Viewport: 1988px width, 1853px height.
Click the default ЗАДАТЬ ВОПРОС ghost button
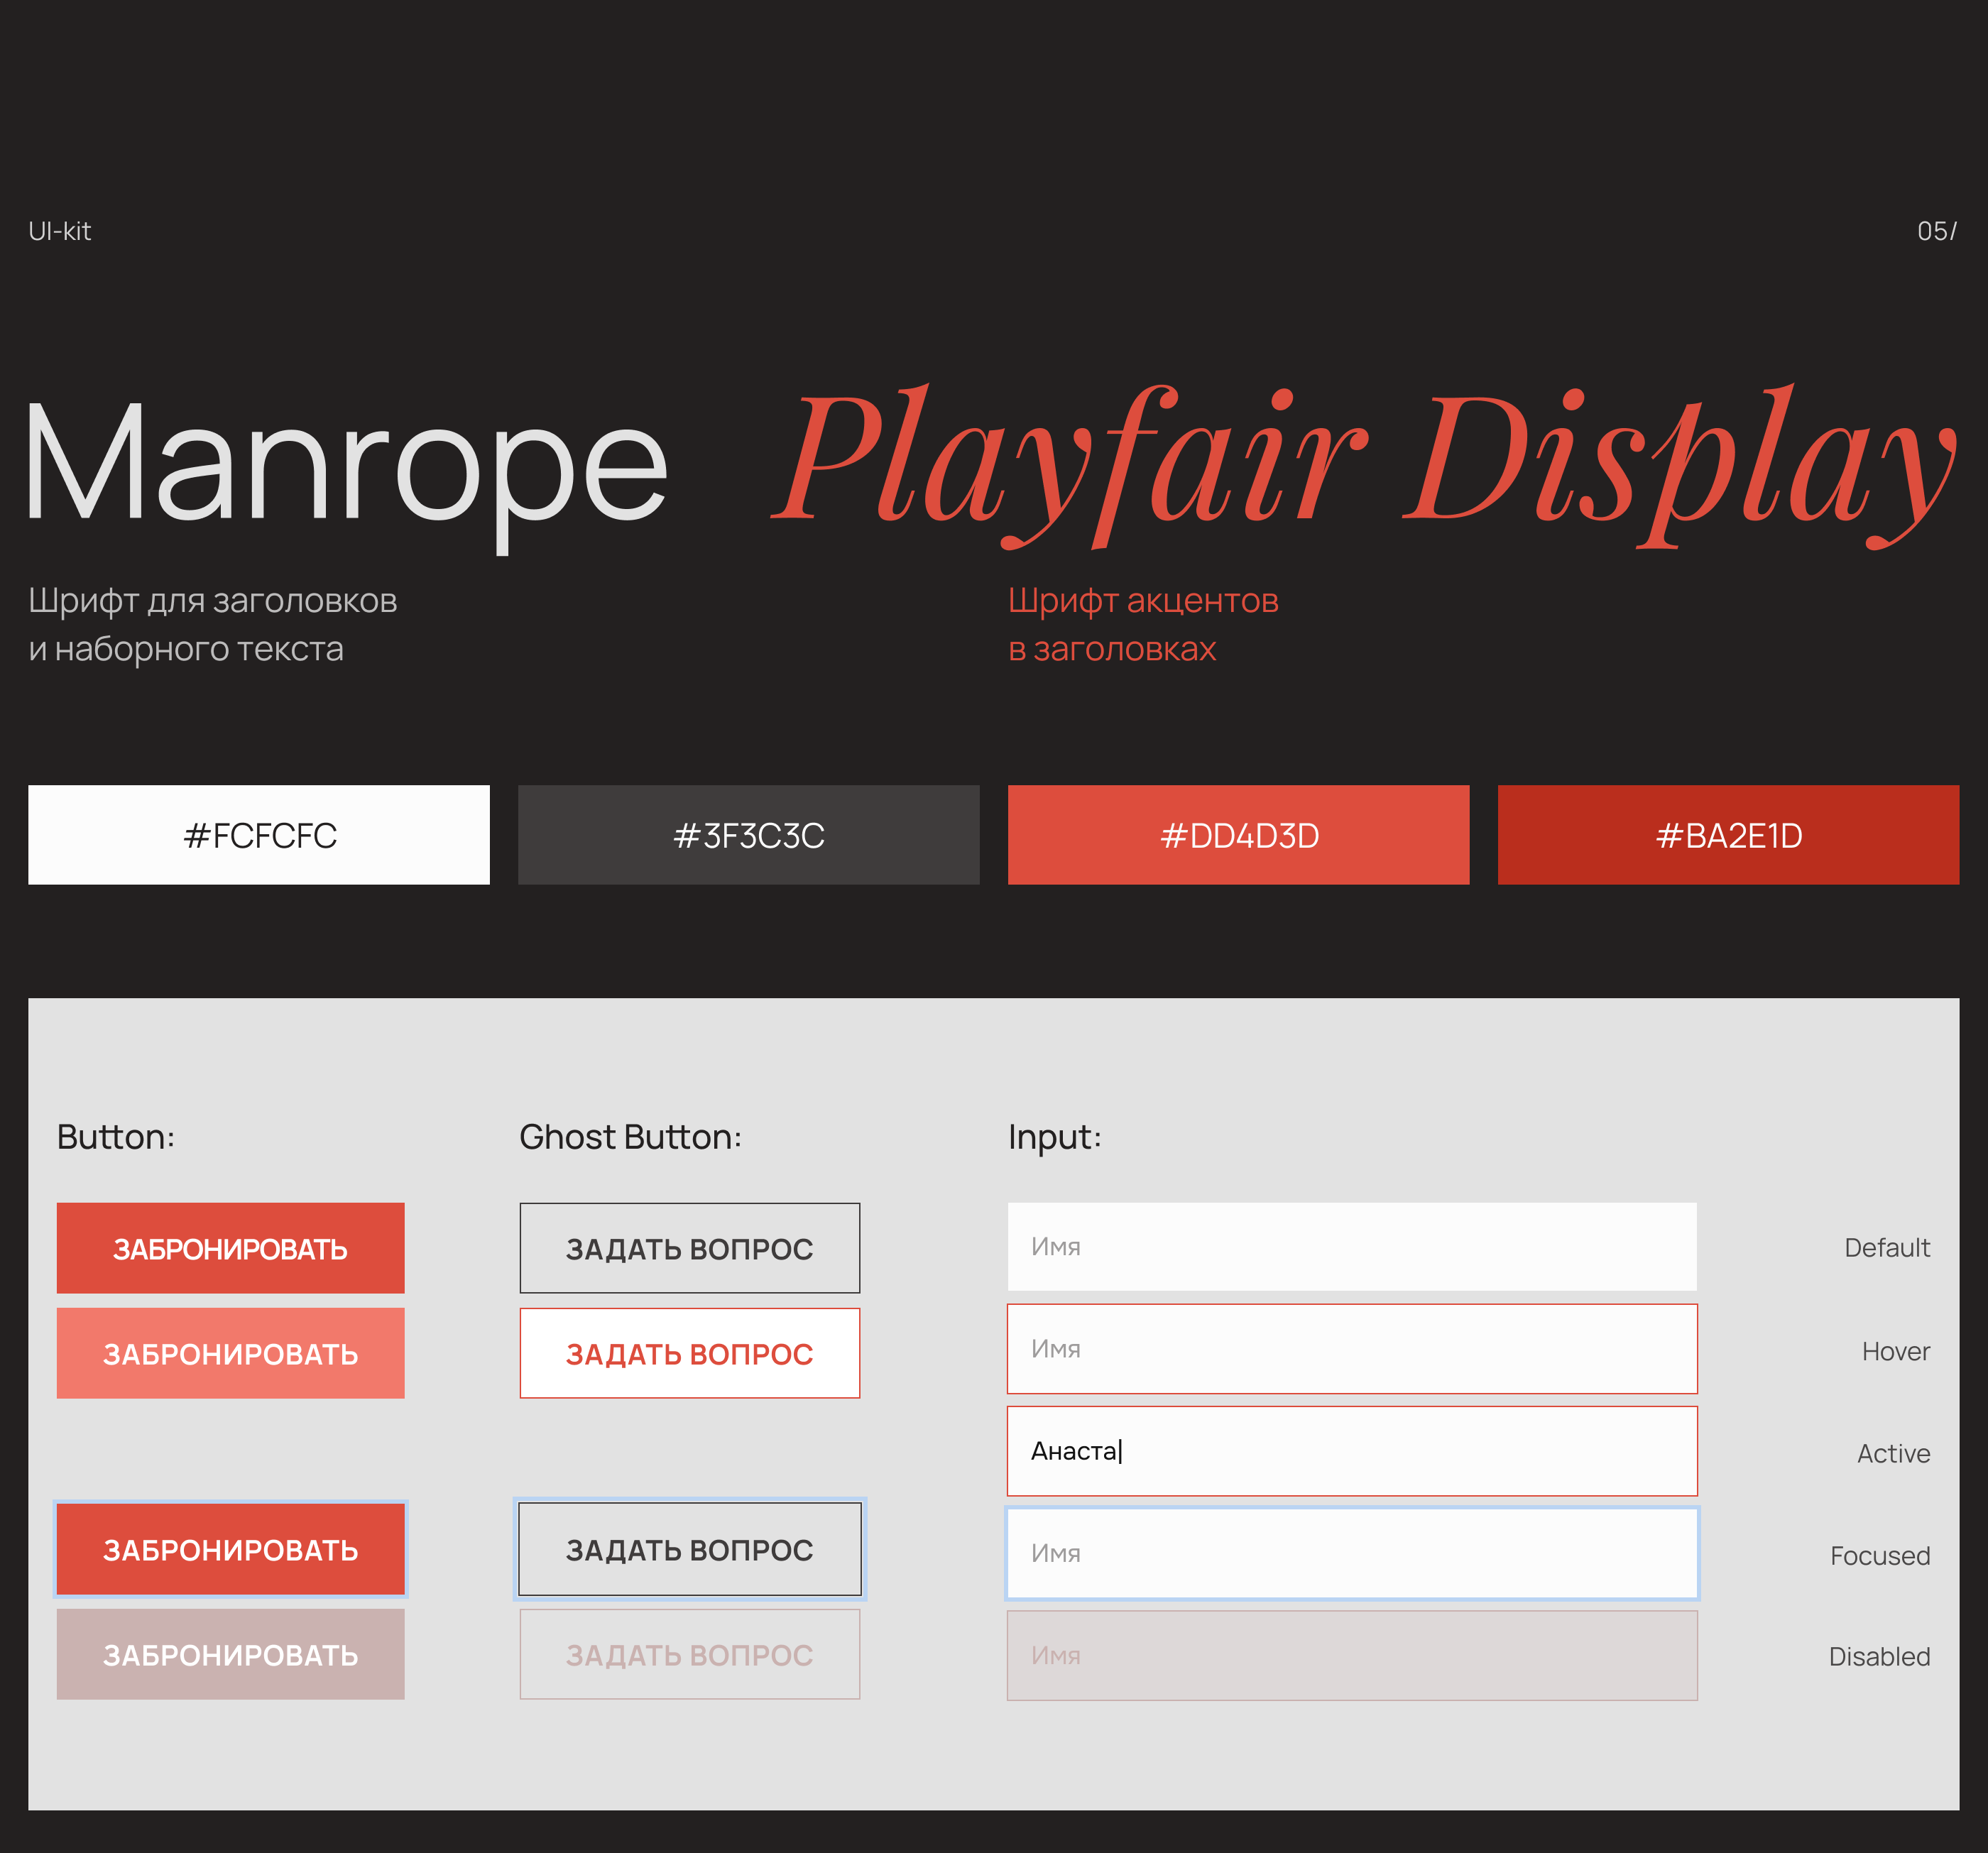[689, 1248]
